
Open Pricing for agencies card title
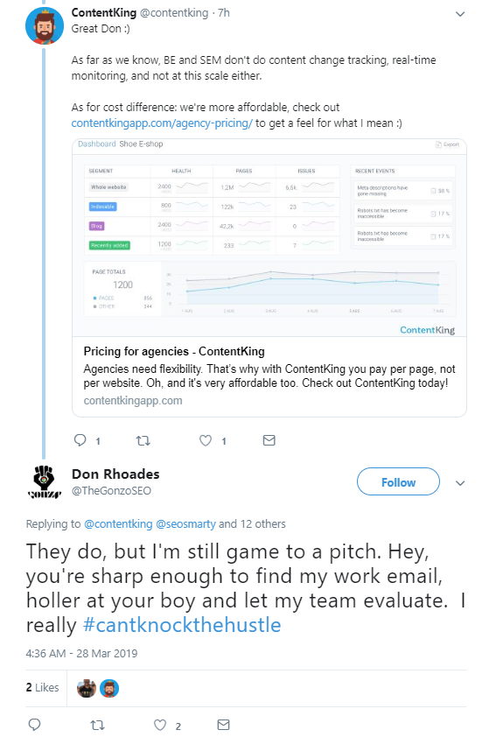(x=174, y=351)
